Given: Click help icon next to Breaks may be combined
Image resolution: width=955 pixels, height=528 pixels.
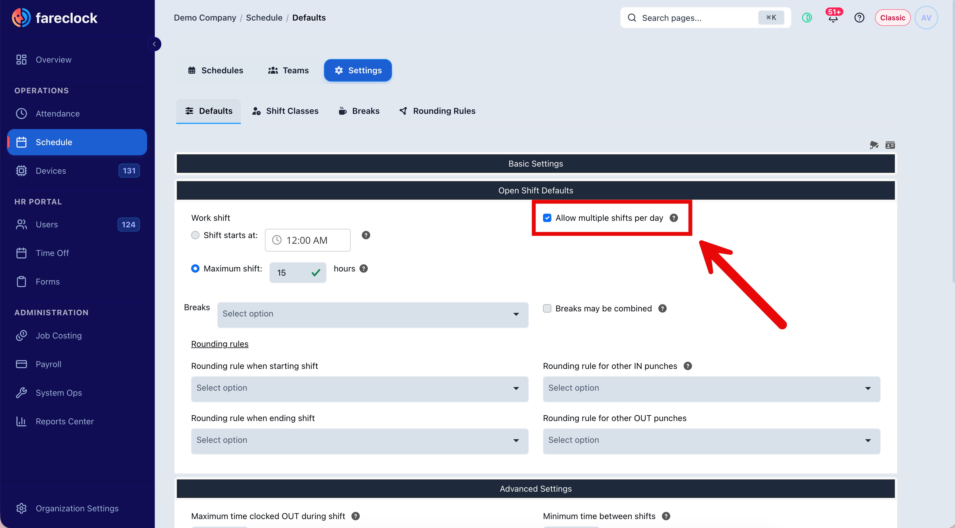Looking at the screenshot, I should click(662, 308).
